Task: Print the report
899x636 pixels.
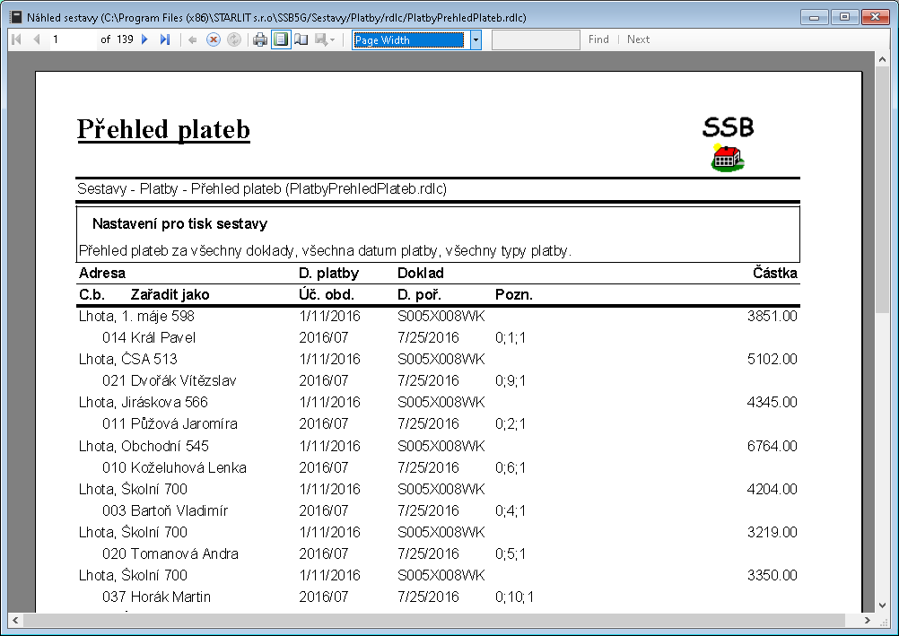Action: coord(260,39)
